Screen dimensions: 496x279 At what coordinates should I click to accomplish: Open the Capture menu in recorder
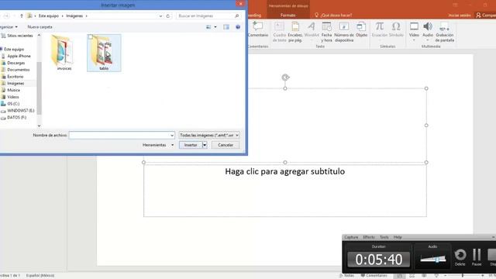pos(351,237)
